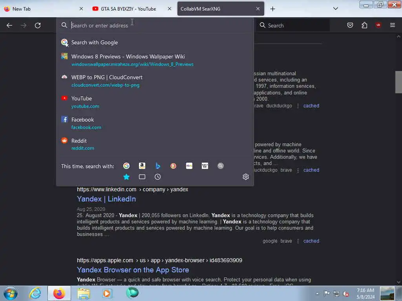
Task: Go back to the previous page
Action: click(x=9, y=25)
